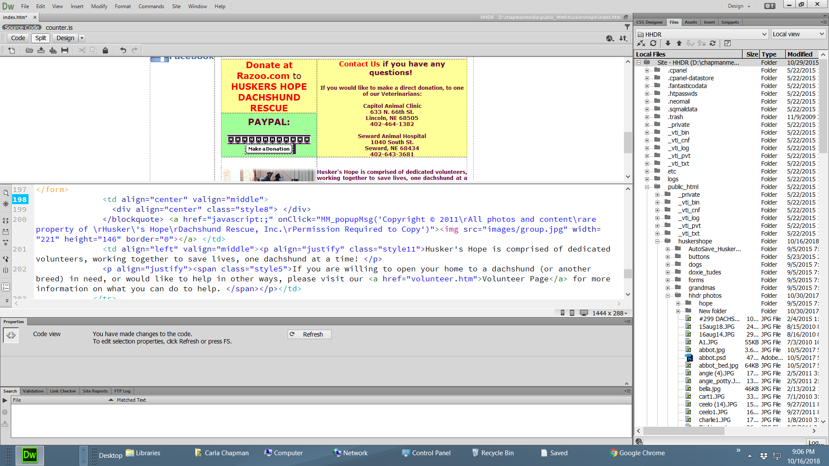The width and height of the screenshot is (829, 466).
Task: Click the Refresh files list icon
Action: (653, 43)
